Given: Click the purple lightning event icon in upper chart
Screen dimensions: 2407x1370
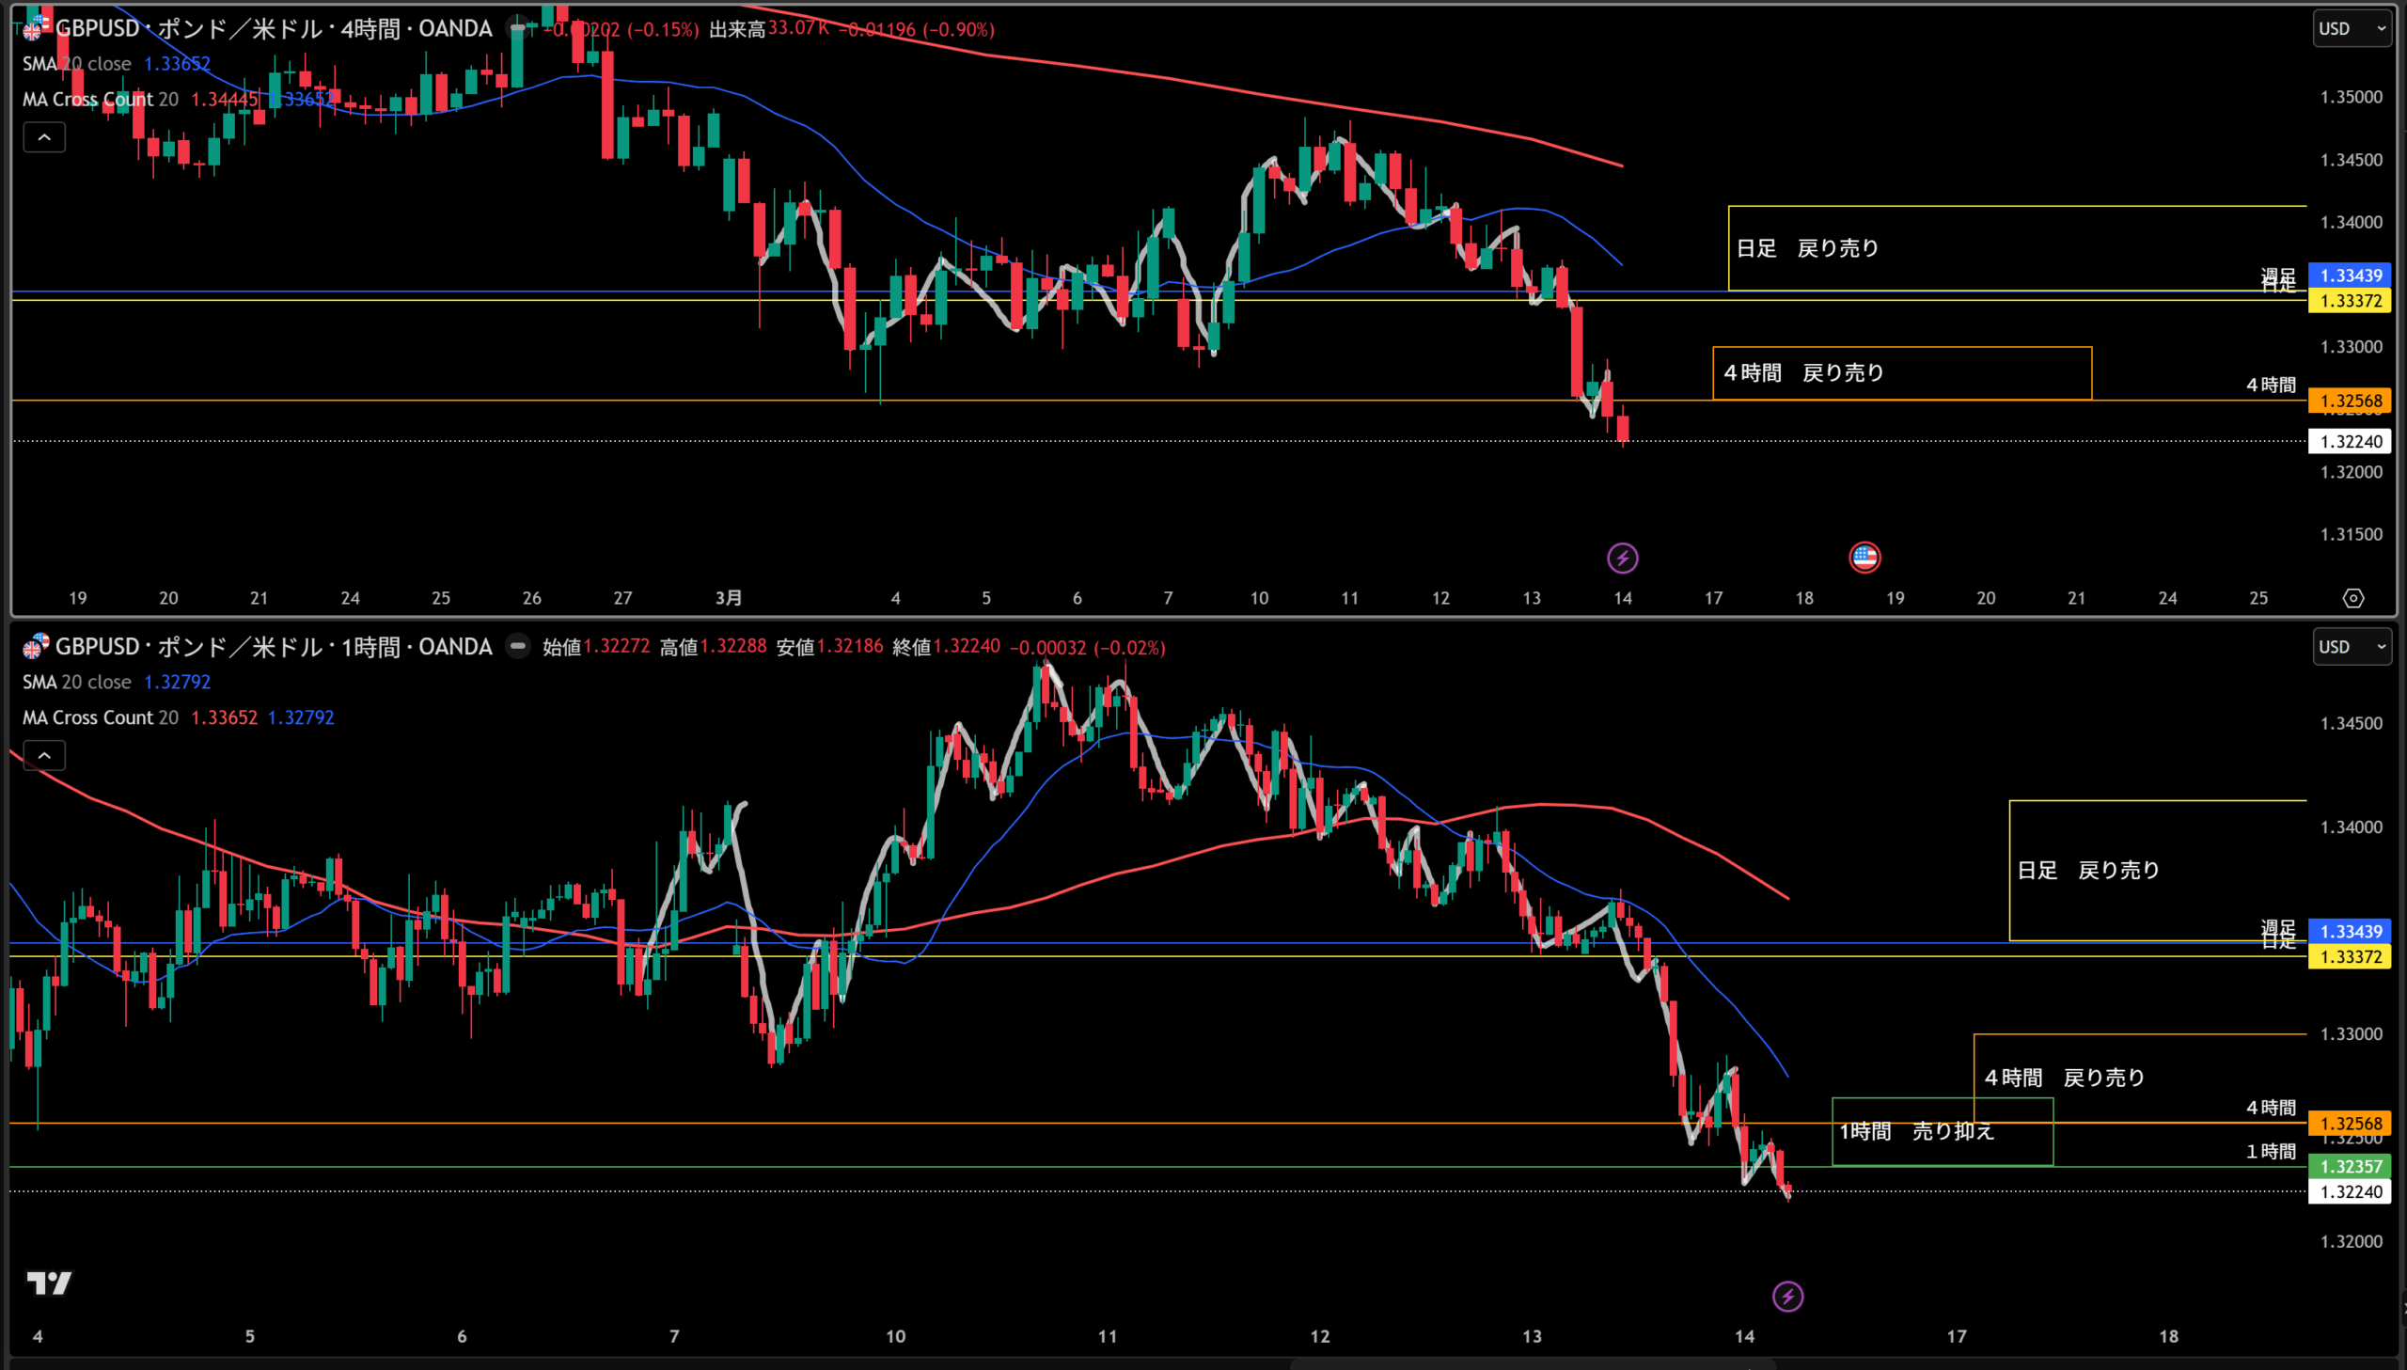Looking at the screenshot, I should pyautogui.click(x=1622, y=558).
